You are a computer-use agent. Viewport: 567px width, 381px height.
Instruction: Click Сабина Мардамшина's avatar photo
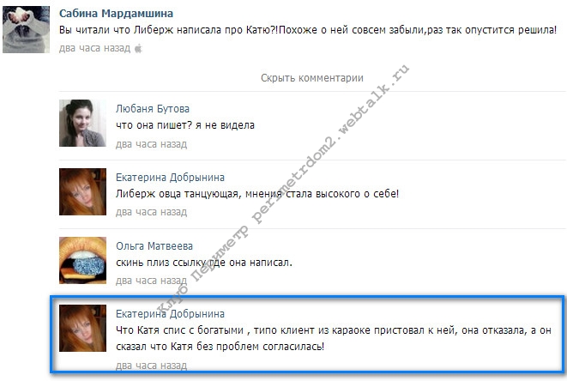point(26,30)
